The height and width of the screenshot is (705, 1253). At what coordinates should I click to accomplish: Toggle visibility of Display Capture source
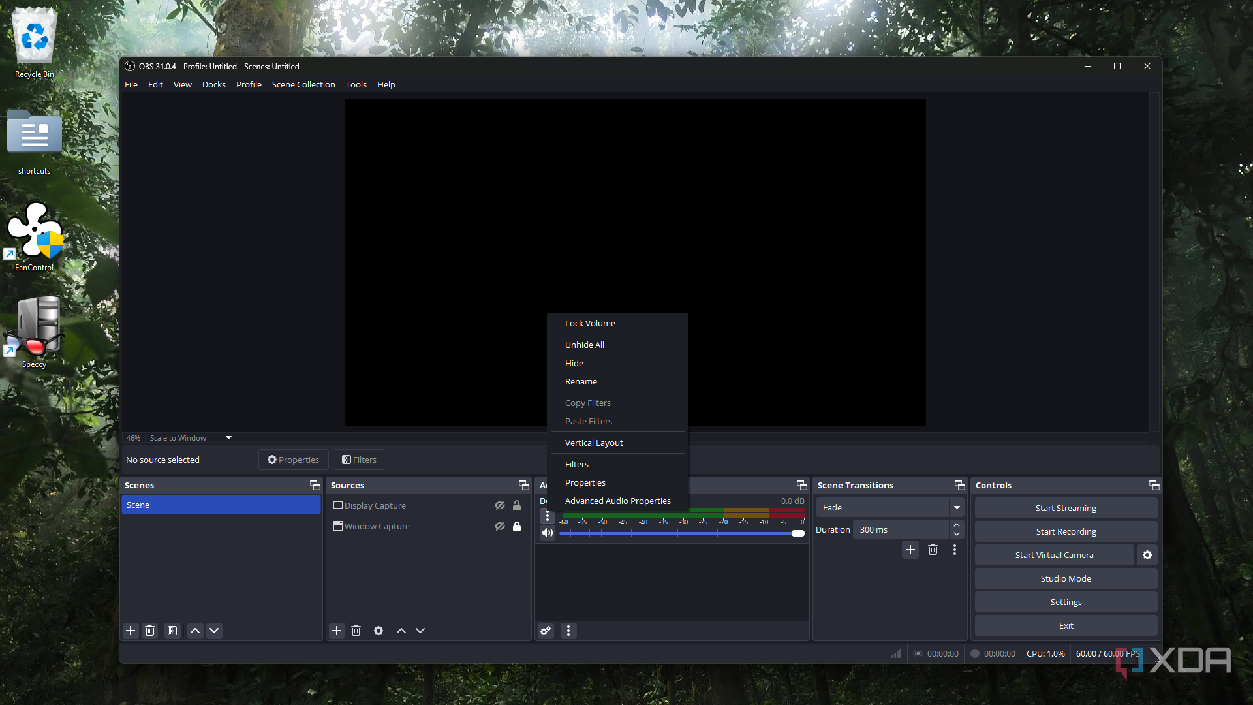click(x=500, y=505)
